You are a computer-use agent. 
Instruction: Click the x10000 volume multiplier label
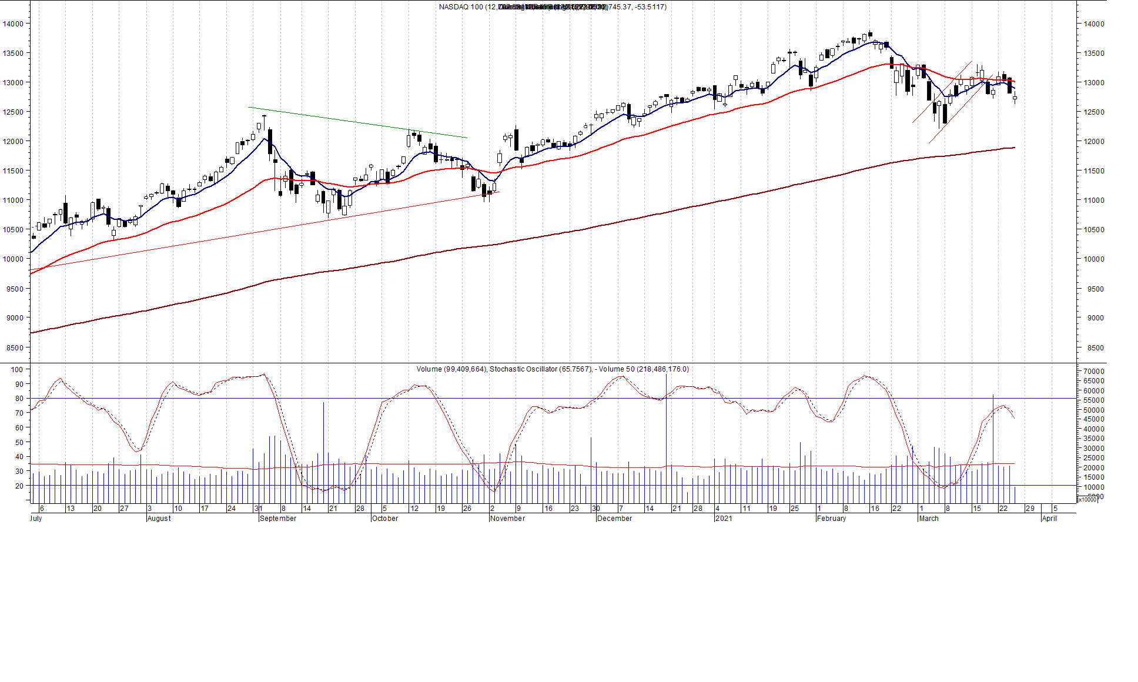click(1087, 500)
